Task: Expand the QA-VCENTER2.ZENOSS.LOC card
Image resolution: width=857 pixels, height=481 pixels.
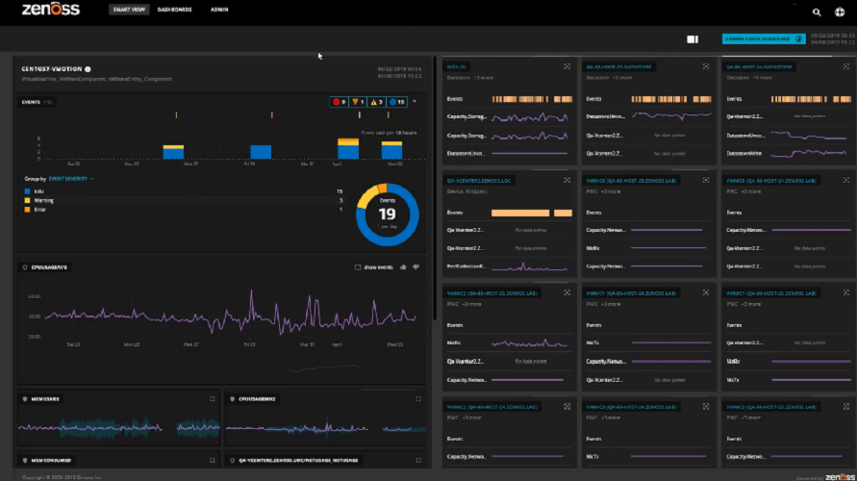Action: click(x=567, y=180)
